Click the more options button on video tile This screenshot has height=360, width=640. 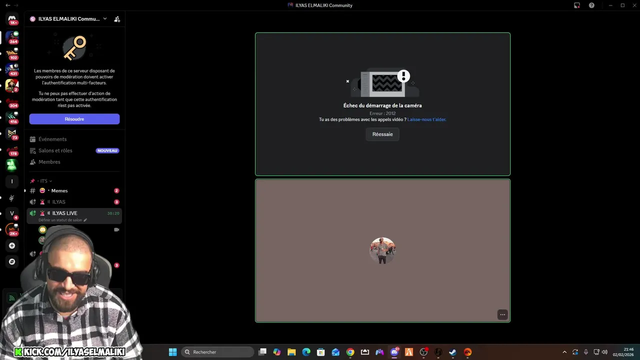click(x=502, y=314)
